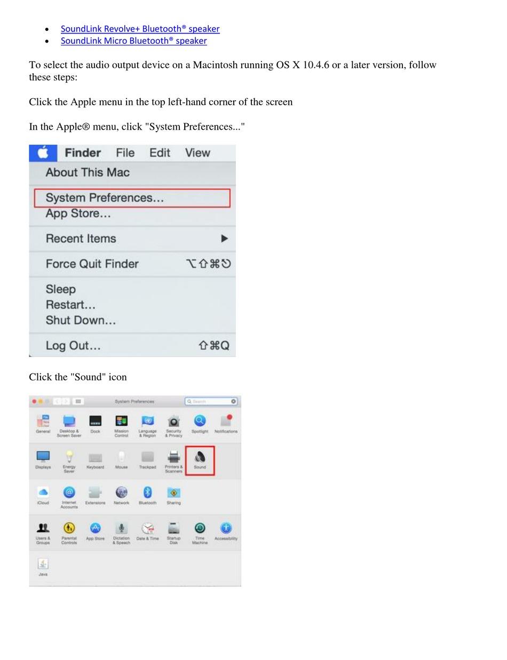Open Mouse preferences icon
The height and width of the screenshot is (660, 507).
pyautogui.click(x=121, y=460)
